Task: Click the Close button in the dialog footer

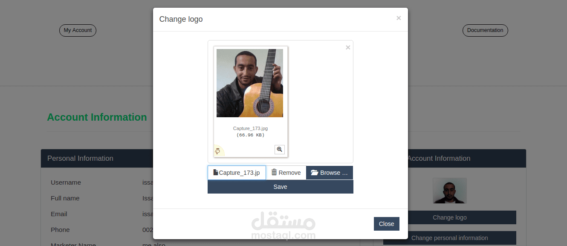Action: (387, 224)
